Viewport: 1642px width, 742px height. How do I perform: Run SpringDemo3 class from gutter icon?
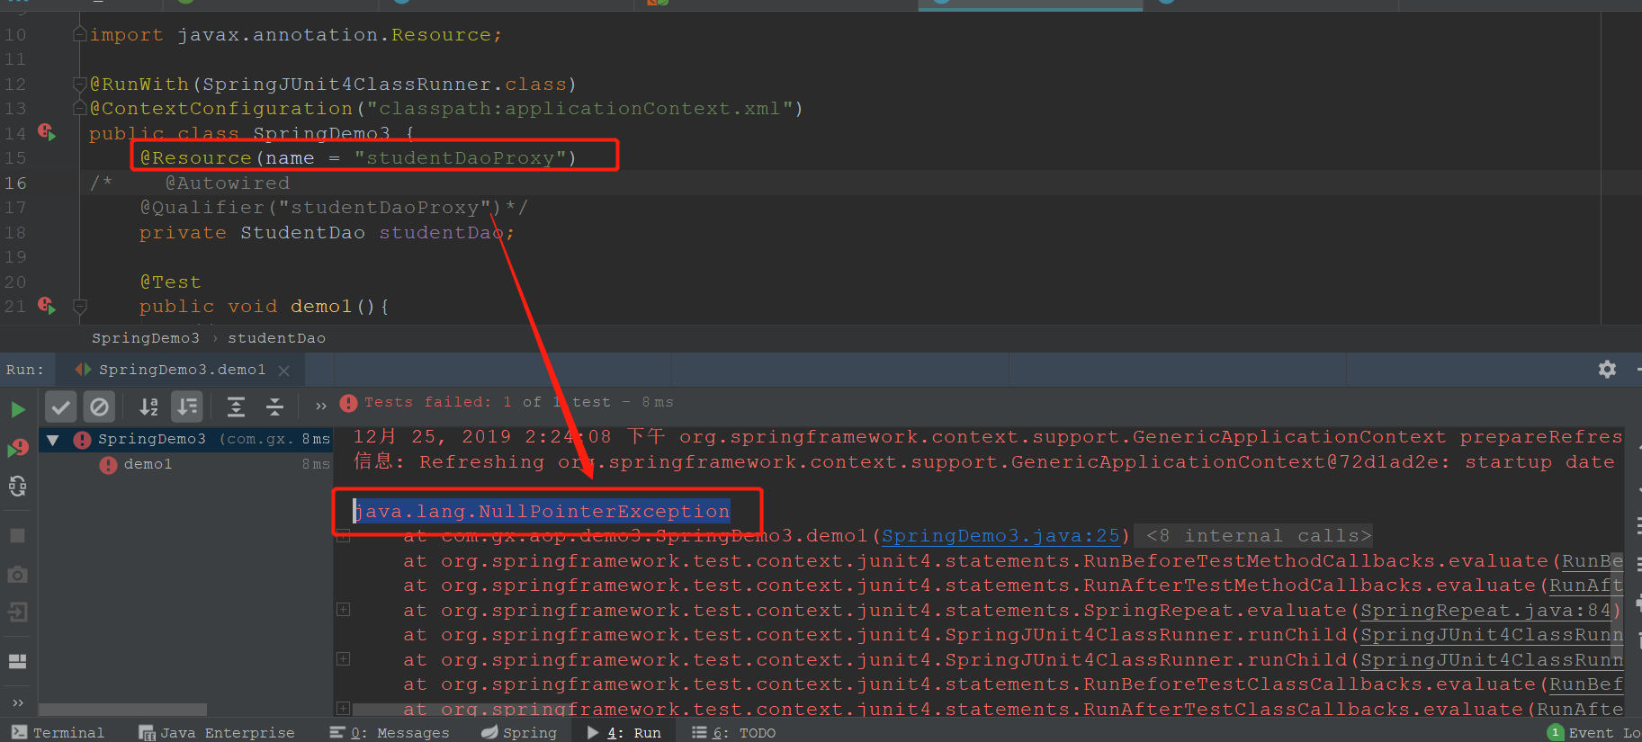[x=47, y=133]
